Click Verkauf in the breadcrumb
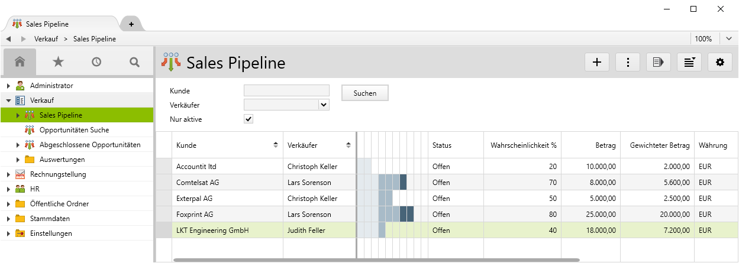This screenshot has height=263, width=739. click(x=46, y=39)
